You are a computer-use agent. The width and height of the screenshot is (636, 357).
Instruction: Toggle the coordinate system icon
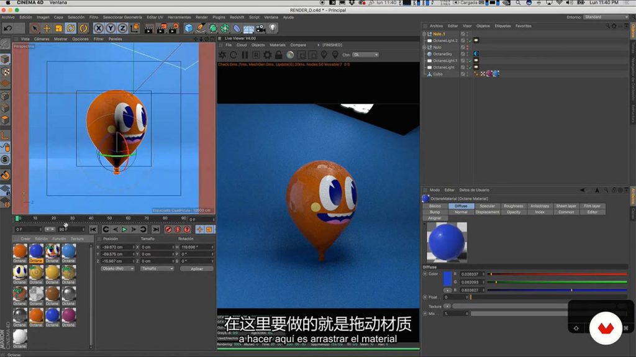tap(135, 28)
